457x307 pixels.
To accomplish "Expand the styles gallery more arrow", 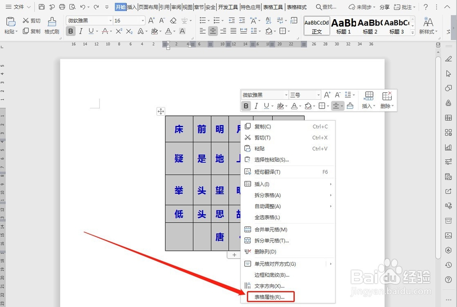I will [x=413, y=32].
